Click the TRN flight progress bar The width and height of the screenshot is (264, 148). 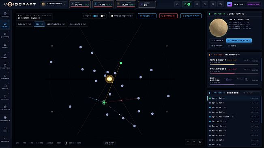tap(234, 64)
